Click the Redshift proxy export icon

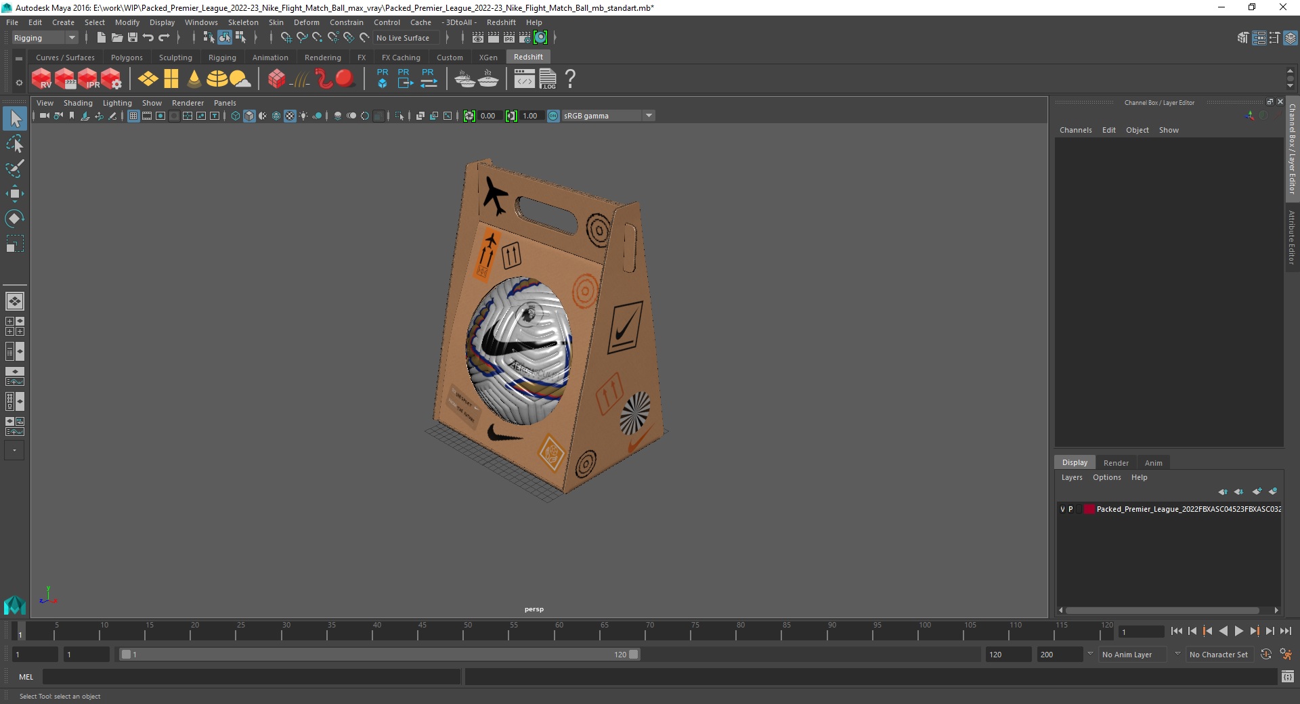click(x=405, y=79)
